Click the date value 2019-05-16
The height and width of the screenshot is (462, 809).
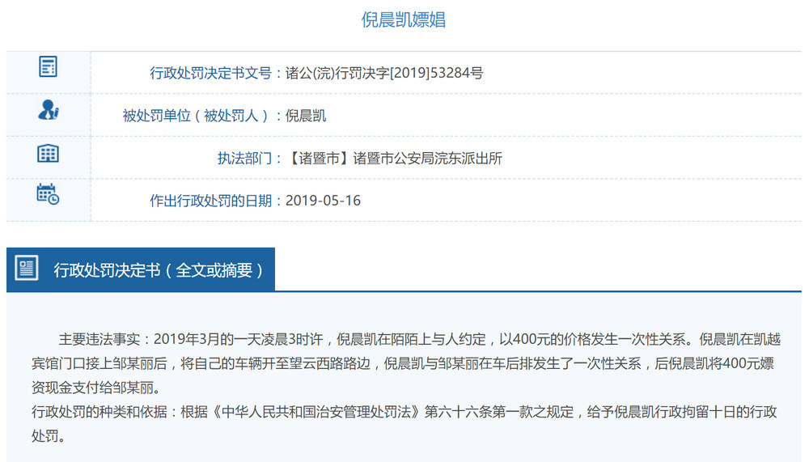(x=323, y=201)
